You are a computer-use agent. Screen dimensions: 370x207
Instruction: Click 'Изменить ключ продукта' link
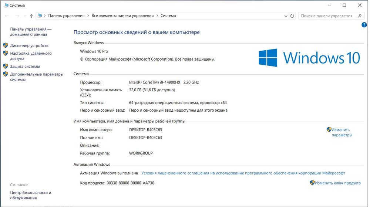coord(338,183)
